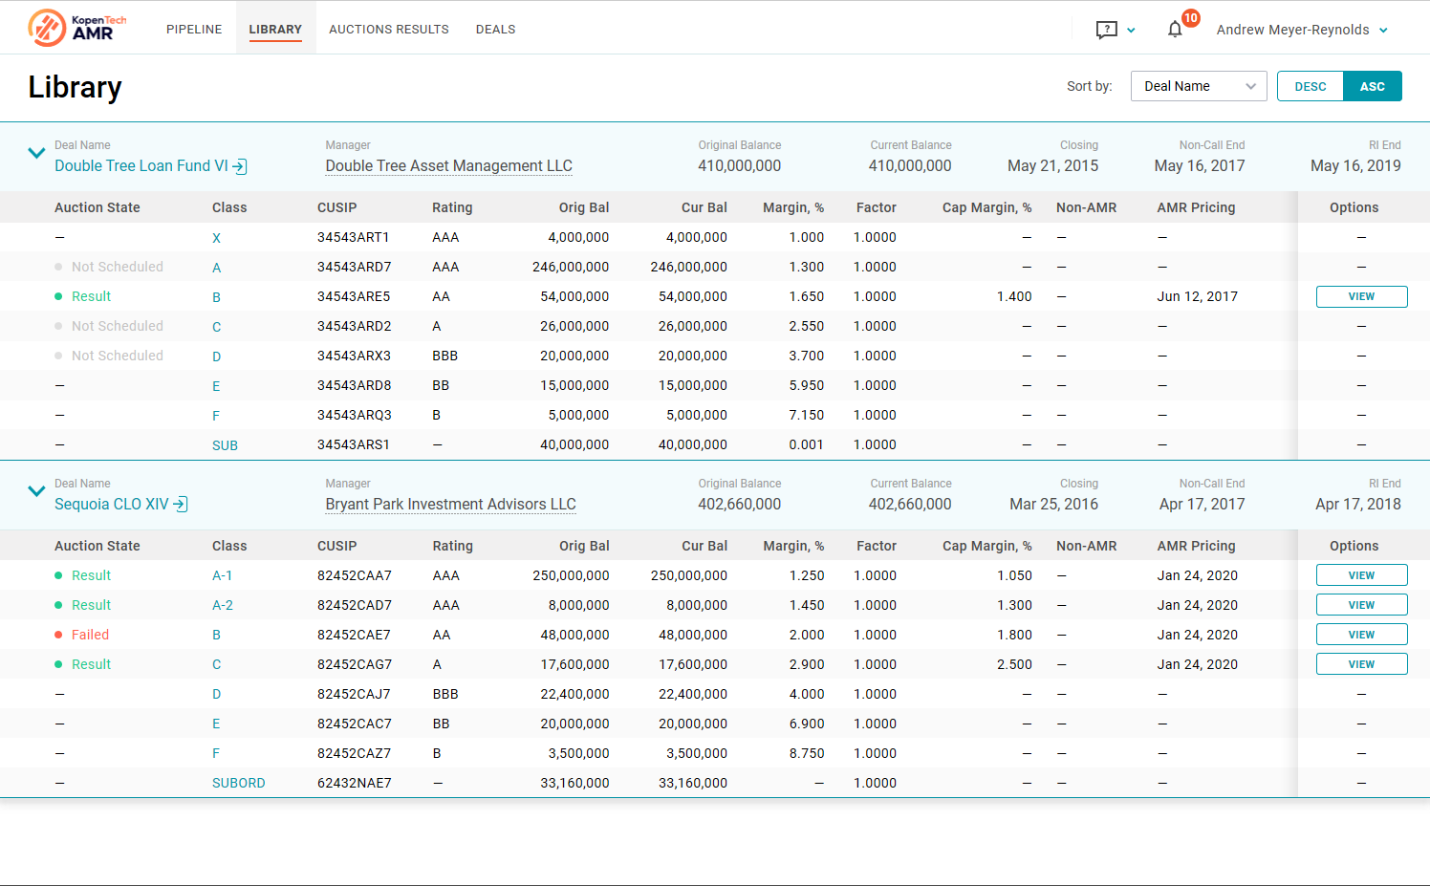The width and height of the screenshot is (1430, 886).
Task: Open class E with CUSIP 82452CAC7
Action: pyautogui.click(x=216, y=724)
